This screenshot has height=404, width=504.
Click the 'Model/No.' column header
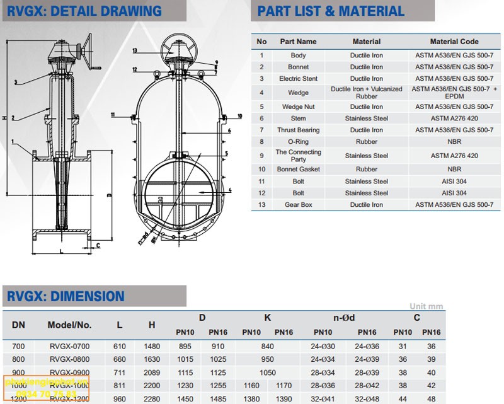[69, 325]
